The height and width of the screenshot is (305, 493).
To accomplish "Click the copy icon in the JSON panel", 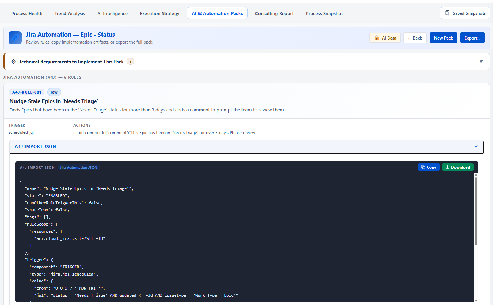I will (423, 167).
